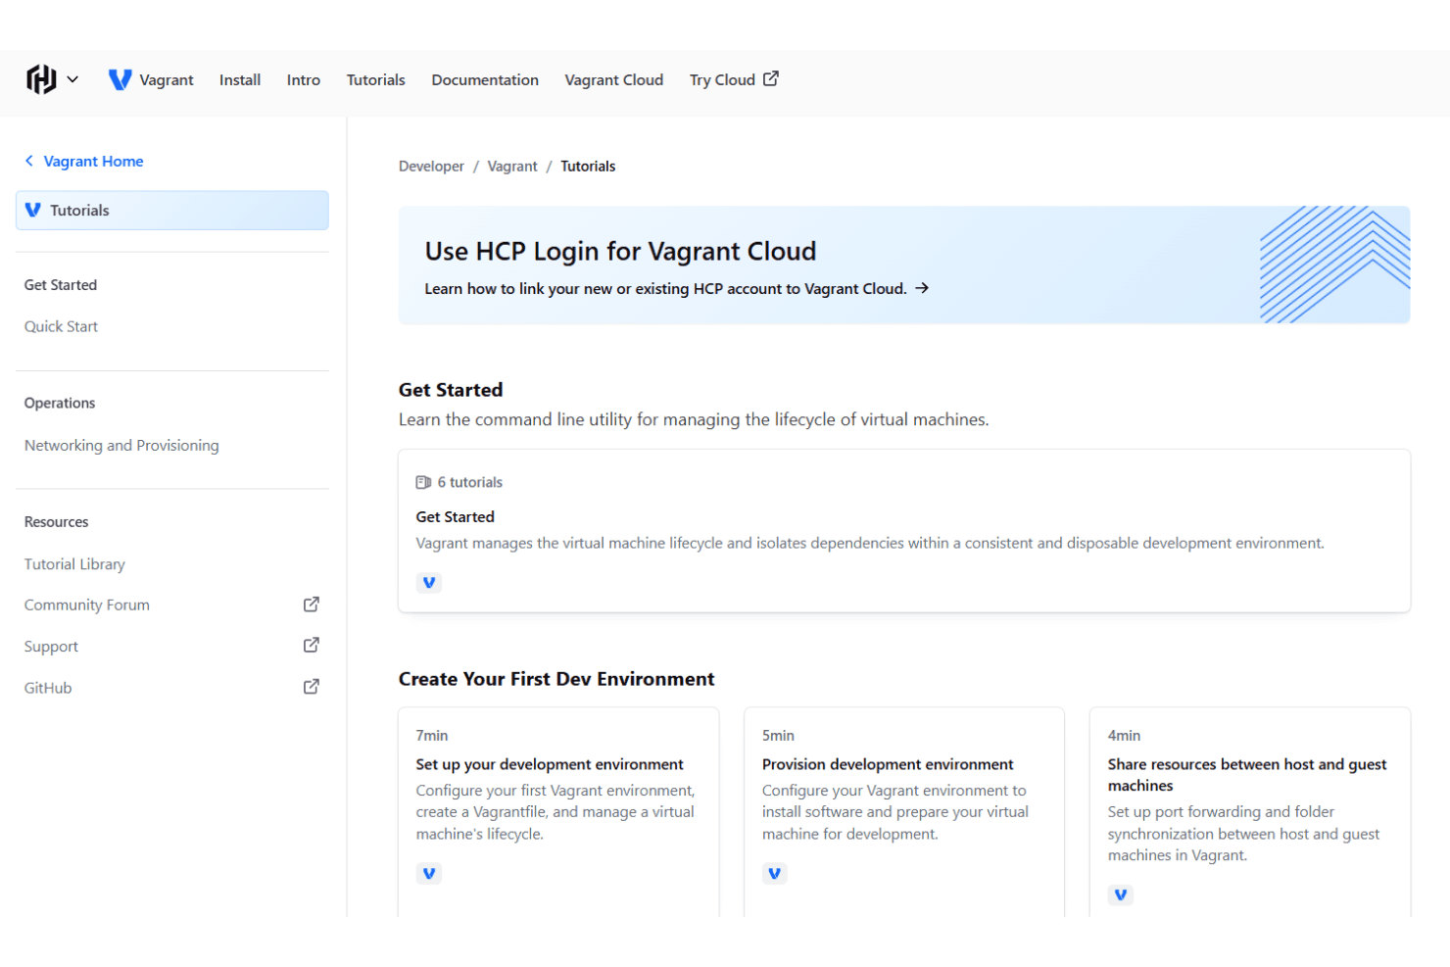The height and width of the screenshot is (967, 1450).
Task: Click Create Your First Dev Environment heading
Action: [556, 679]
